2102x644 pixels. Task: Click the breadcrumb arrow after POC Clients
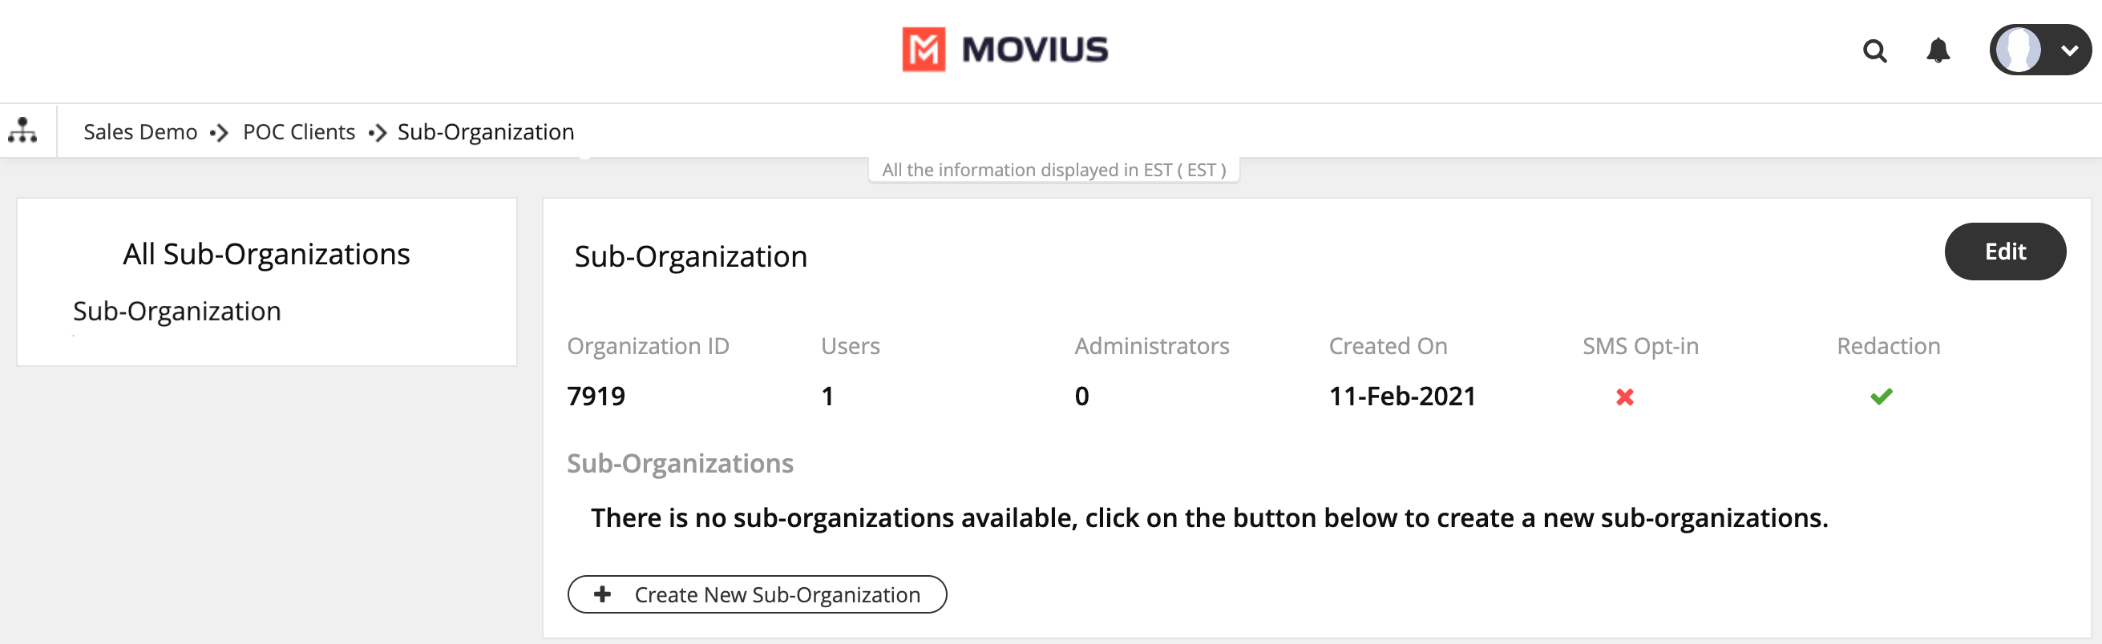tap(377, 132)
